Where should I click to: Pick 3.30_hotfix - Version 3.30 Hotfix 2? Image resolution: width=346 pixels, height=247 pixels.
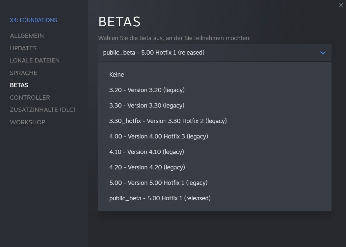pyautogui.click(x=215, y=121)
